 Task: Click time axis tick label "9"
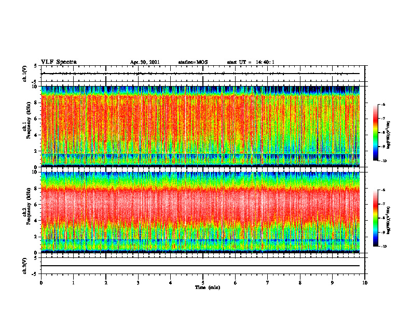333,283
